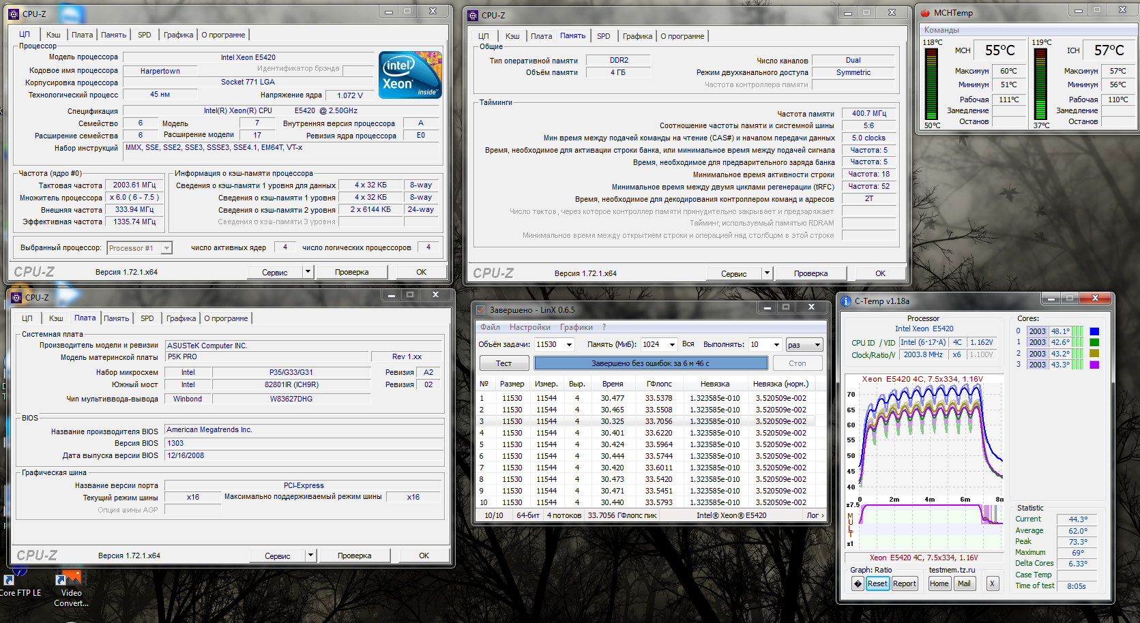The height and width of the screenshot is (623, 1140).
Task: Click Проверка in the CPU-Z processor window
Action: coord(352,272)
